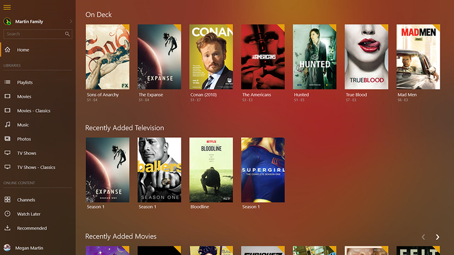
Task: Go to previous Recently Added Movies page
Action: point(423,237)
